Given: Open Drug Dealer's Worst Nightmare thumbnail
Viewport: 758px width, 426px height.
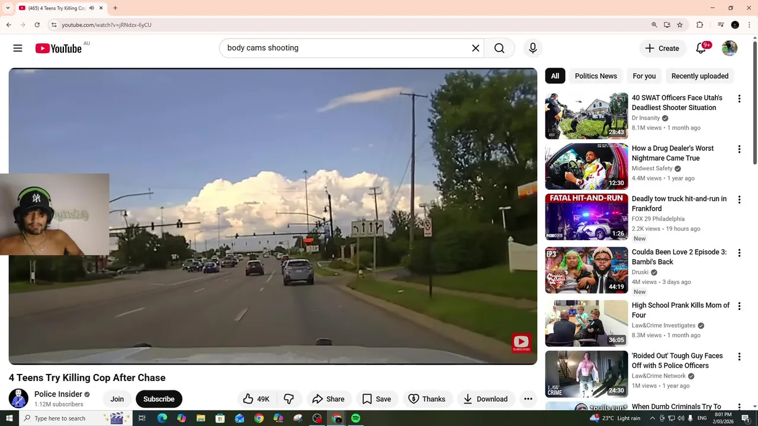Looking at the screenshot, I should click(x=586, y=166).
